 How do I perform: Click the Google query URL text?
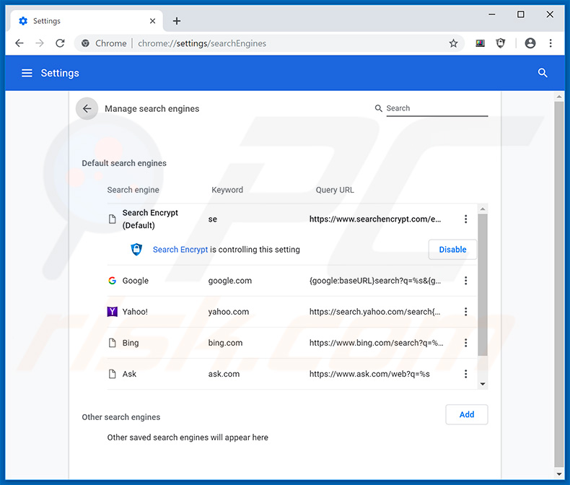374,280
